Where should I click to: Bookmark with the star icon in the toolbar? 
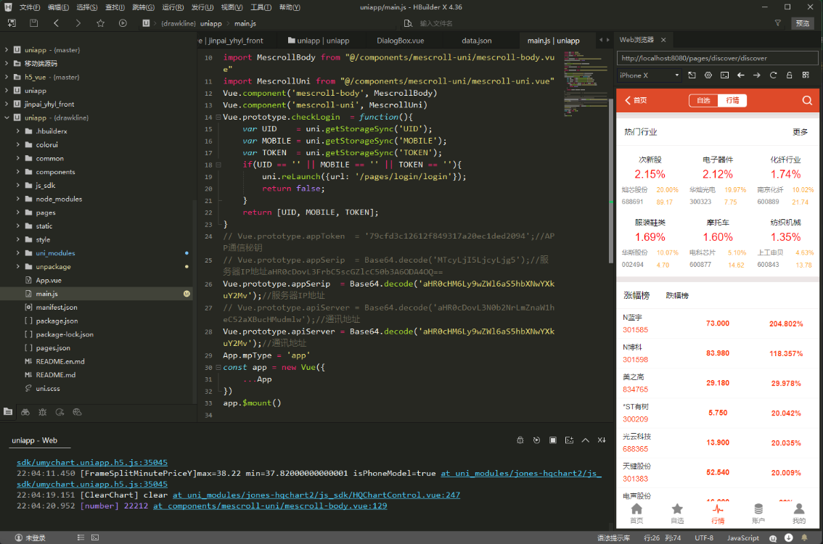coord(100,23)
